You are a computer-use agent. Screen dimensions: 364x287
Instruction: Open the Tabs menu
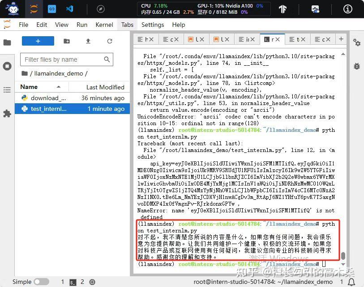click(127, 25)
